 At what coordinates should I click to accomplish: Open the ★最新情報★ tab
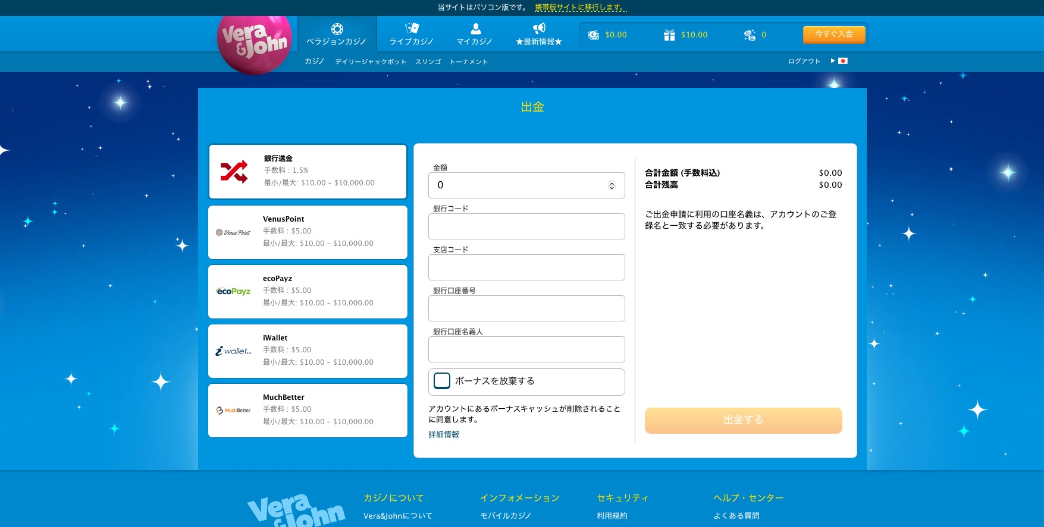pyautogui.click(x=539, y=34)
